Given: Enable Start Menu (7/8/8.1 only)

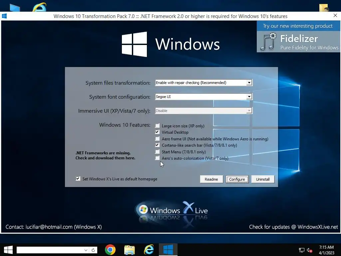Looking at the screenshot, I should pos(157,152).
